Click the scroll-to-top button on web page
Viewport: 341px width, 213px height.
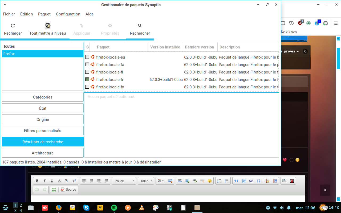(325, 190)
